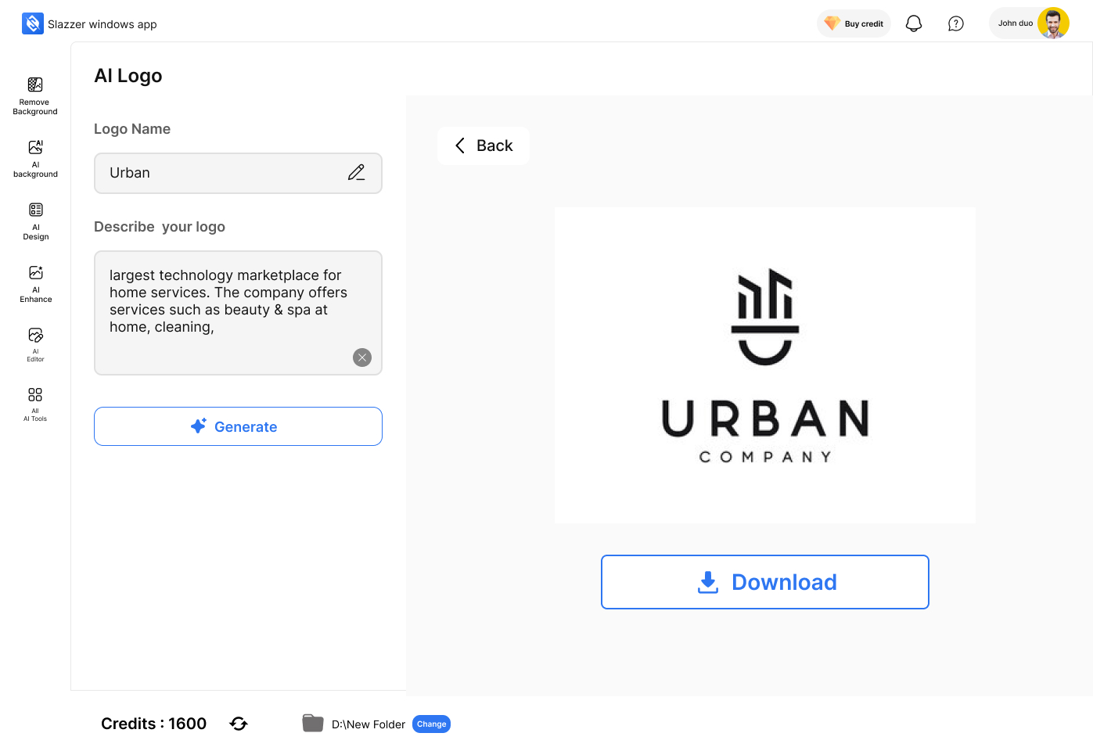This screenshot has width=1093, height=751.
Task: Download the generated logo
Action: click(x=765, y=582)
